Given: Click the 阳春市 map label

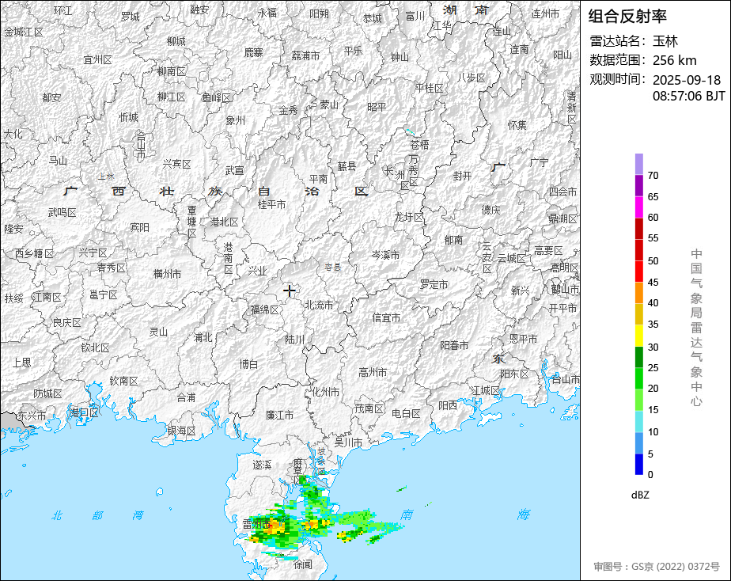Looking at the screenshot, I should (455, 346).
